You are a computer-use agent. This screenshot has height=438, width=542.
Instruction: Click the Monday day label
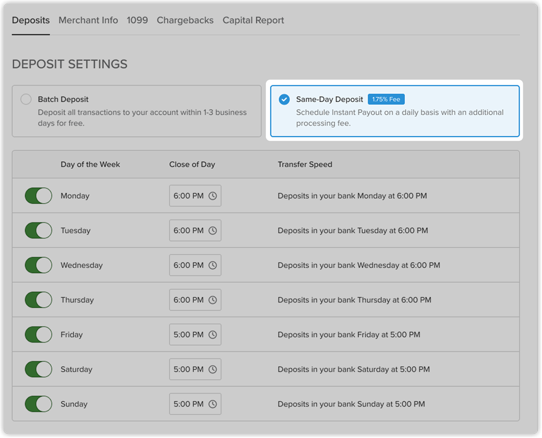(x=75, y=196)
